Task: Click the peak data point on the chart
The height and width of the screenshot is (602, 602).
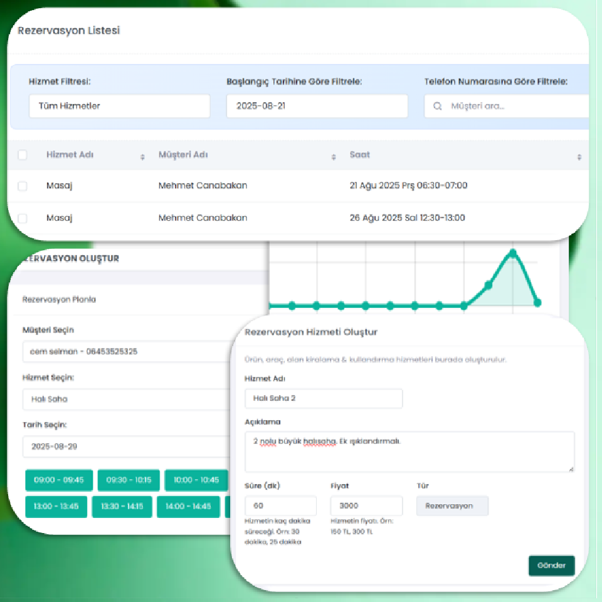Action: [x=513, y=253]
